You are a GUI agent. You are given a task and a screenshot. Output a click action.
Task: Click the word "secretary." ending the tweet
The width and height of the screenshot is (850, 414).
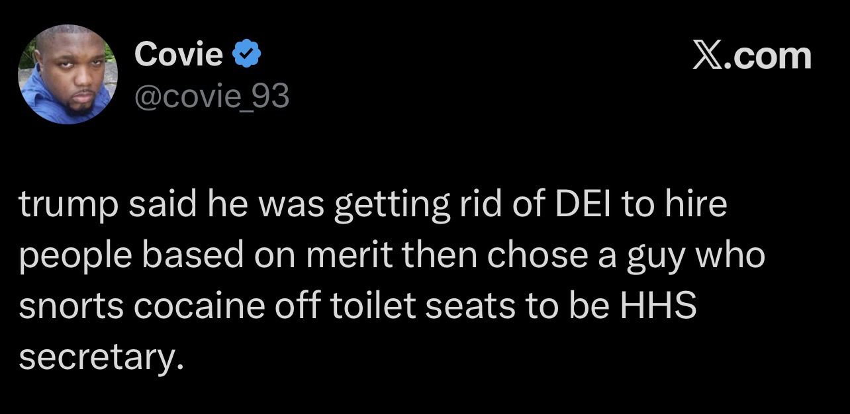[x=99, y=358]
